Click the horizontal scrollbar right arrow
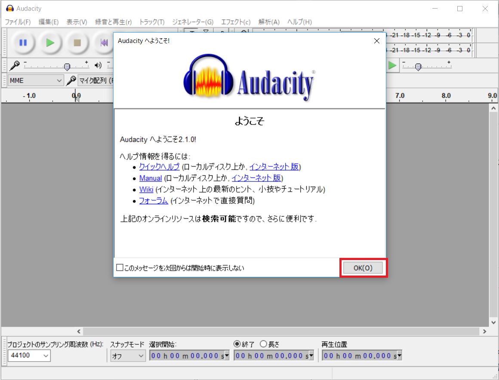 484,331
